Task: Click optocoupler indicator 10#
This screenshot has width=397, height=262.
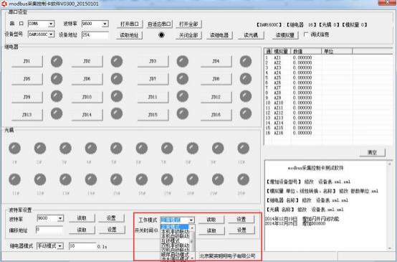Action: (244, 148)
